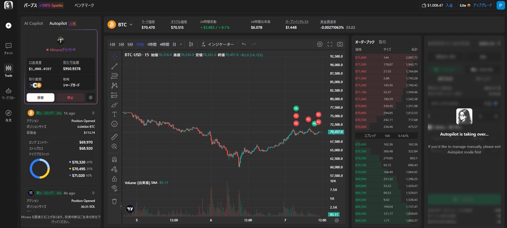
Task: Open the Trade sidebar section
Action: (x=8, y=70)
